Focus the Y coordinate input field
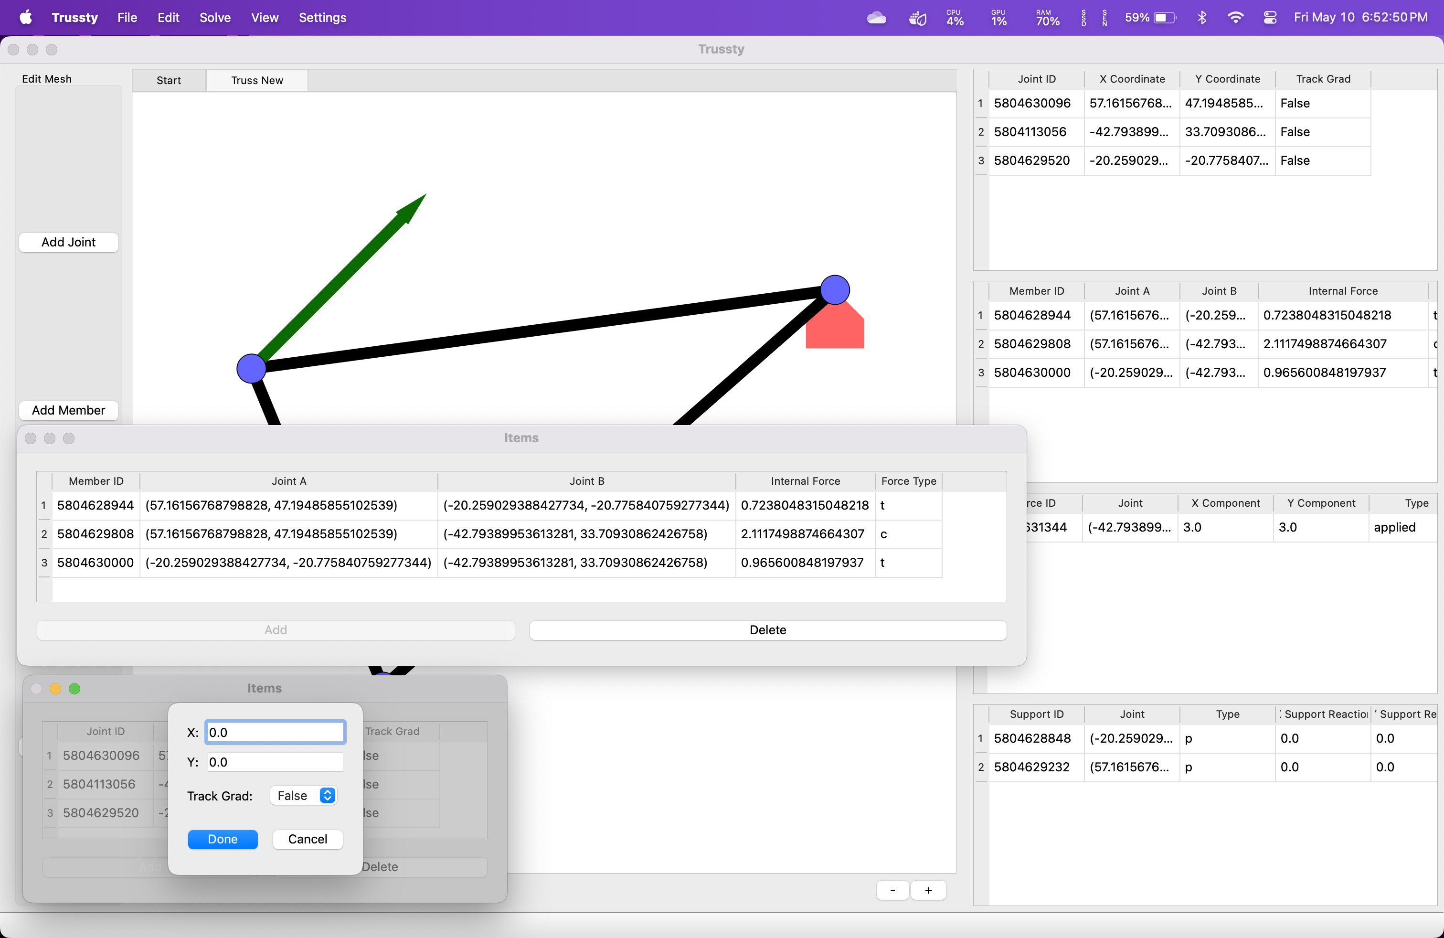 point(276,762)
